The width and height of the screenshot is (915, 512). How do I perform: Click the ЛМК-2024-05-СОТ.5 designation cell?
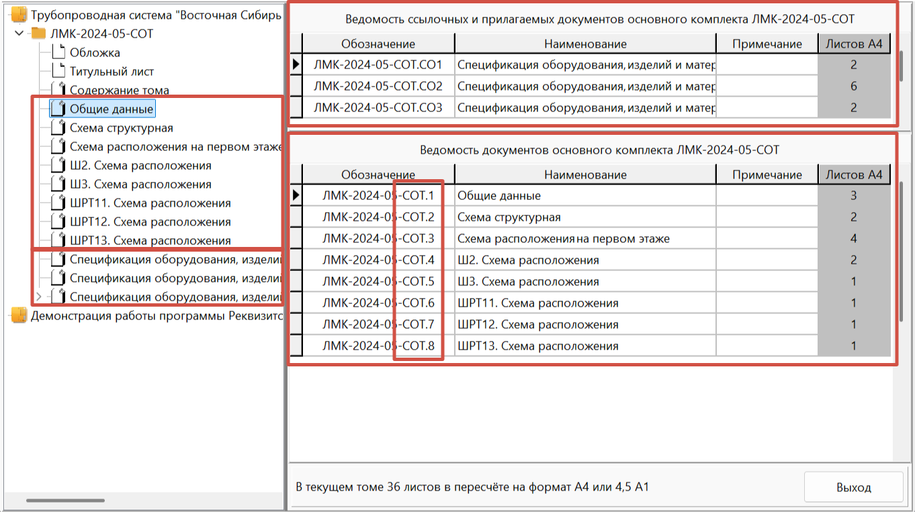click(x=378, y=281)
